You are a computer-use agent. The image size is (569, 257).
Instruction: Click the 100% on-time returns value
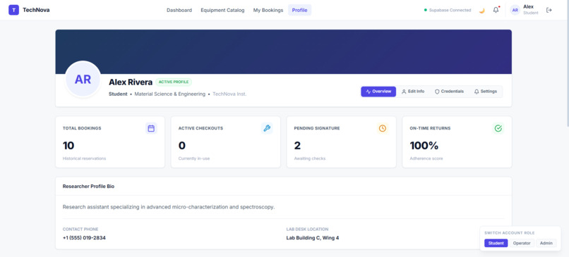tap(424, 146)
